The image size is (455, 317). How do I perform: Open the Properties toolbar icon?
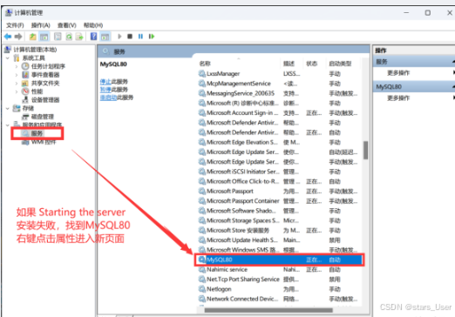[58, 37]
